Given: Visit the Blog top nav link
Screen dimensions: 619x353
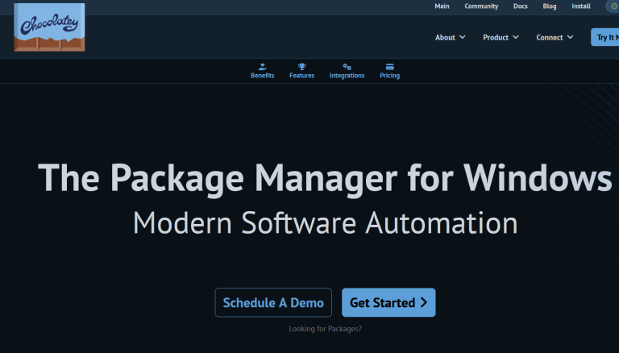Looking at the screenshot, I should coord(550,6).
